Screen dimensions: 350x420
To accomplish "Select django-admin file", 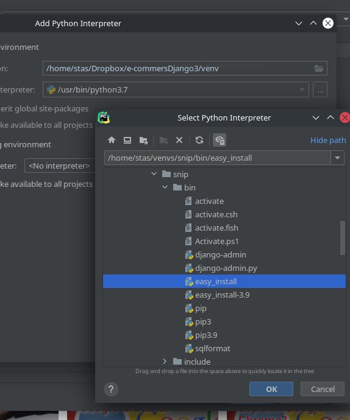I will (x=224, y=254).
